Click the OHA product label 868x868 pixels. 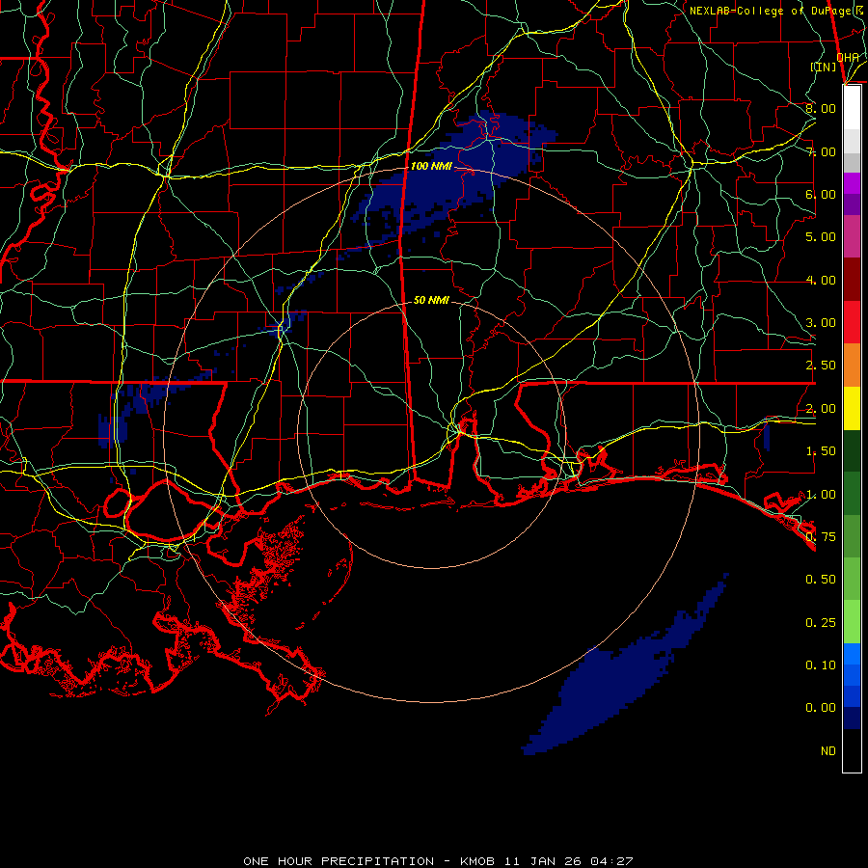click(x=847, y=57)
